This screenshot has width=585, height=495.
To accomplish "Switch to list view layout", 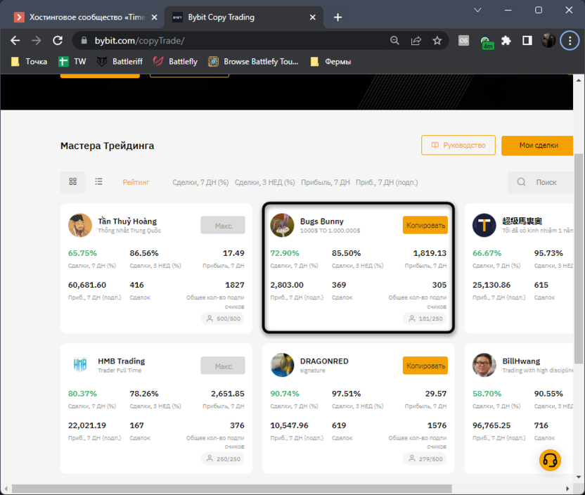I will coord(99,182).
